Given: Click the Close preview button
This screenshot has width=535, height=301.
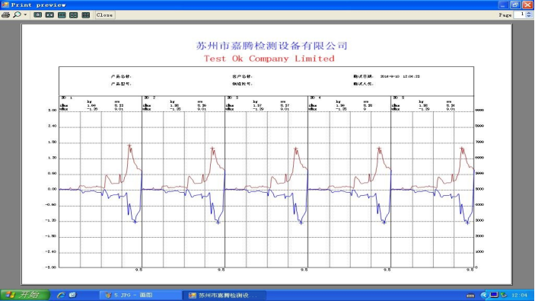Looking at the screenshot, I should (x=104, y=15).
